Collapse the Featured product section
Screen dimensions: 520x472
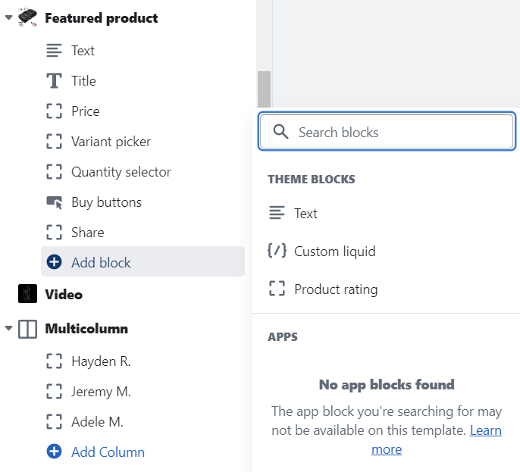coord(8,18)
